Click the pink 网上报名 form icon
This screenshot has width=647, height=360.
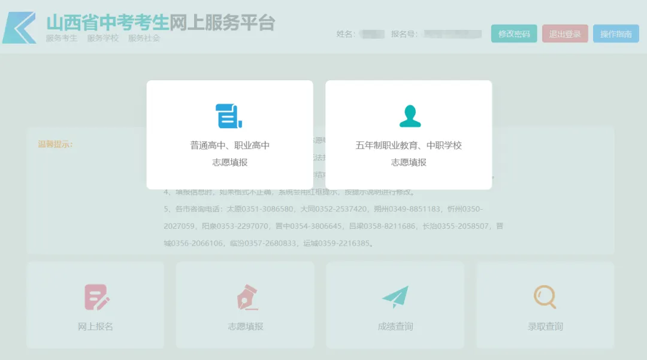tap(97, 297)
